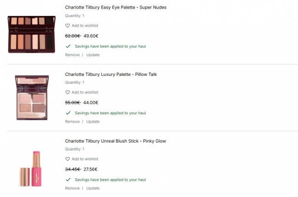Click the savings checkmark under Easy Eye Palette
This screenshot has height=197, width=298.
pyautogui.click(x=68, y=46)
